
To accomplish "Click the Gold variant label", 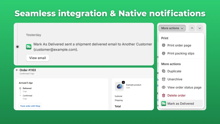I will pos(128,88).
